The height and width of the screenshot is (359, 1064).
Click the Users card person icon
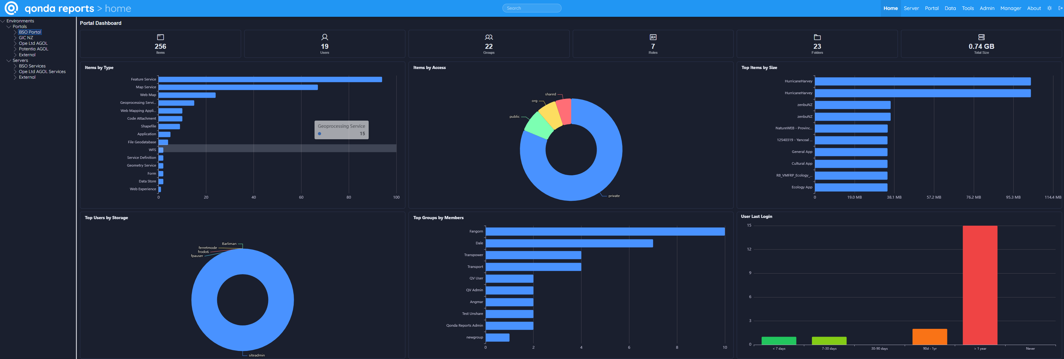pyautogui.click(x=325, y=37)
